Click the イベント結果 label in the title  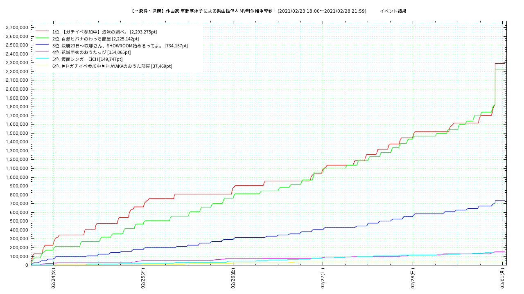tap(393, 11)
